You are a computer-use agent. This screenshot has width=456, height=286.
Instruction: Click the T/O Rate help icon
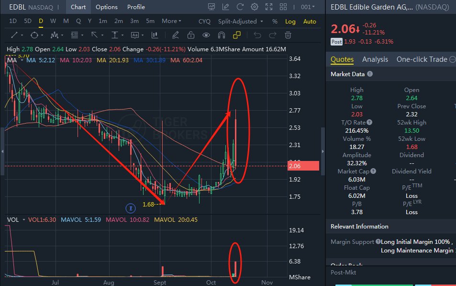[x=369, y=122]
